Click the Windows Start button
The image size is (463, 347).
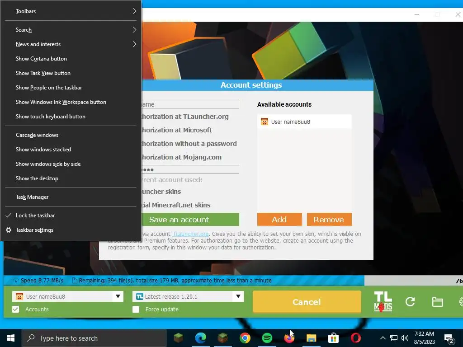pos(11,338)
